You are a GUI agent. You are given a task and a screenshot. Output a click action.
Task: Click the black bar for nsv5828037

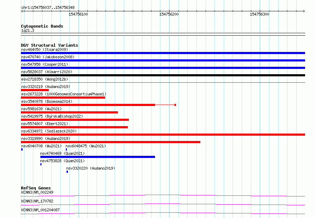tap(163, 75)
